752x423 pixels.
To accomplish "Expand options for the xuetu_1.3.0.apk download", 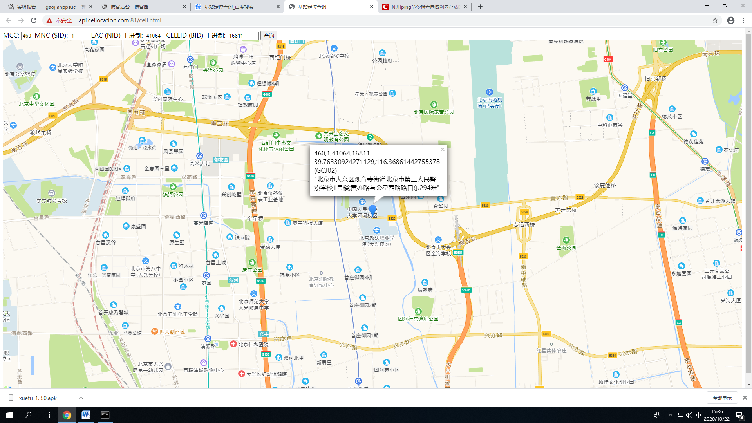I will (81, 398).
